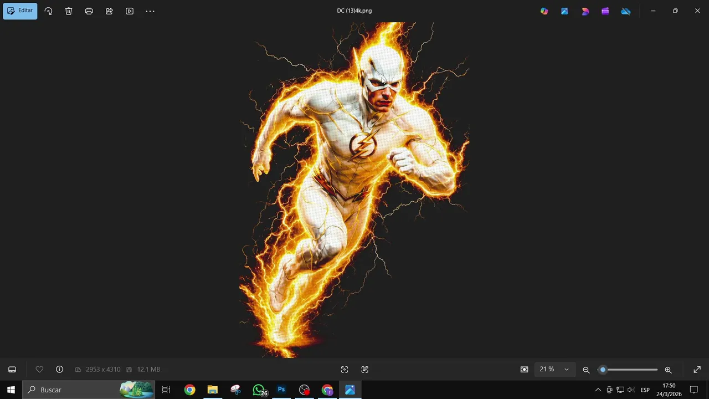Viewport: 709px width, 399px height.
Task: Open the three-dots more options menu
Action: click(x=150, y=11)
